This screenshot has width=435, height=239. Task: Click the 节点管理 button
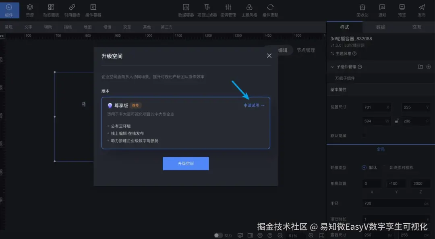306,50
